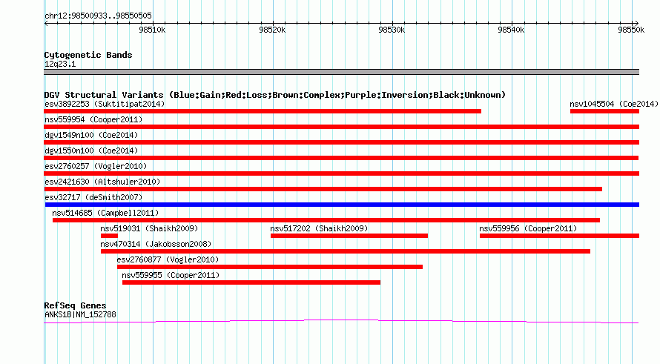Open the nsv519031 (Shaikh2009) variant label

149,228
